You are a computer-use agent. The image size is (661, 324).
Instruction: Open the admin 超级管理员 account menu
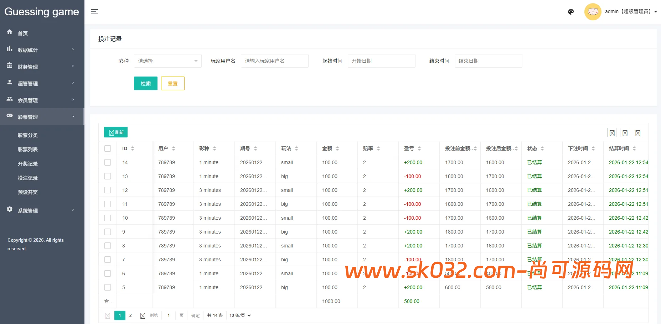tap(630, 11)
